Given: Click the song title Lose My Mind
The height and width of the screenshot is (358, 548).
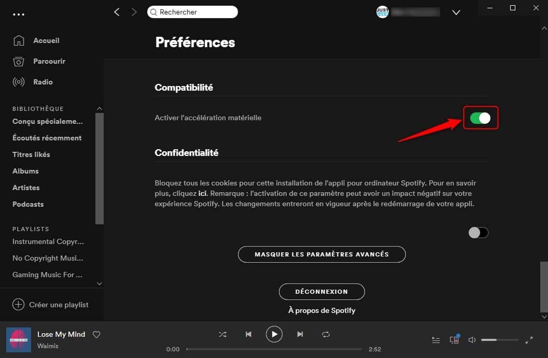Looking at the screenshot, I should click(x=61, y=334).
